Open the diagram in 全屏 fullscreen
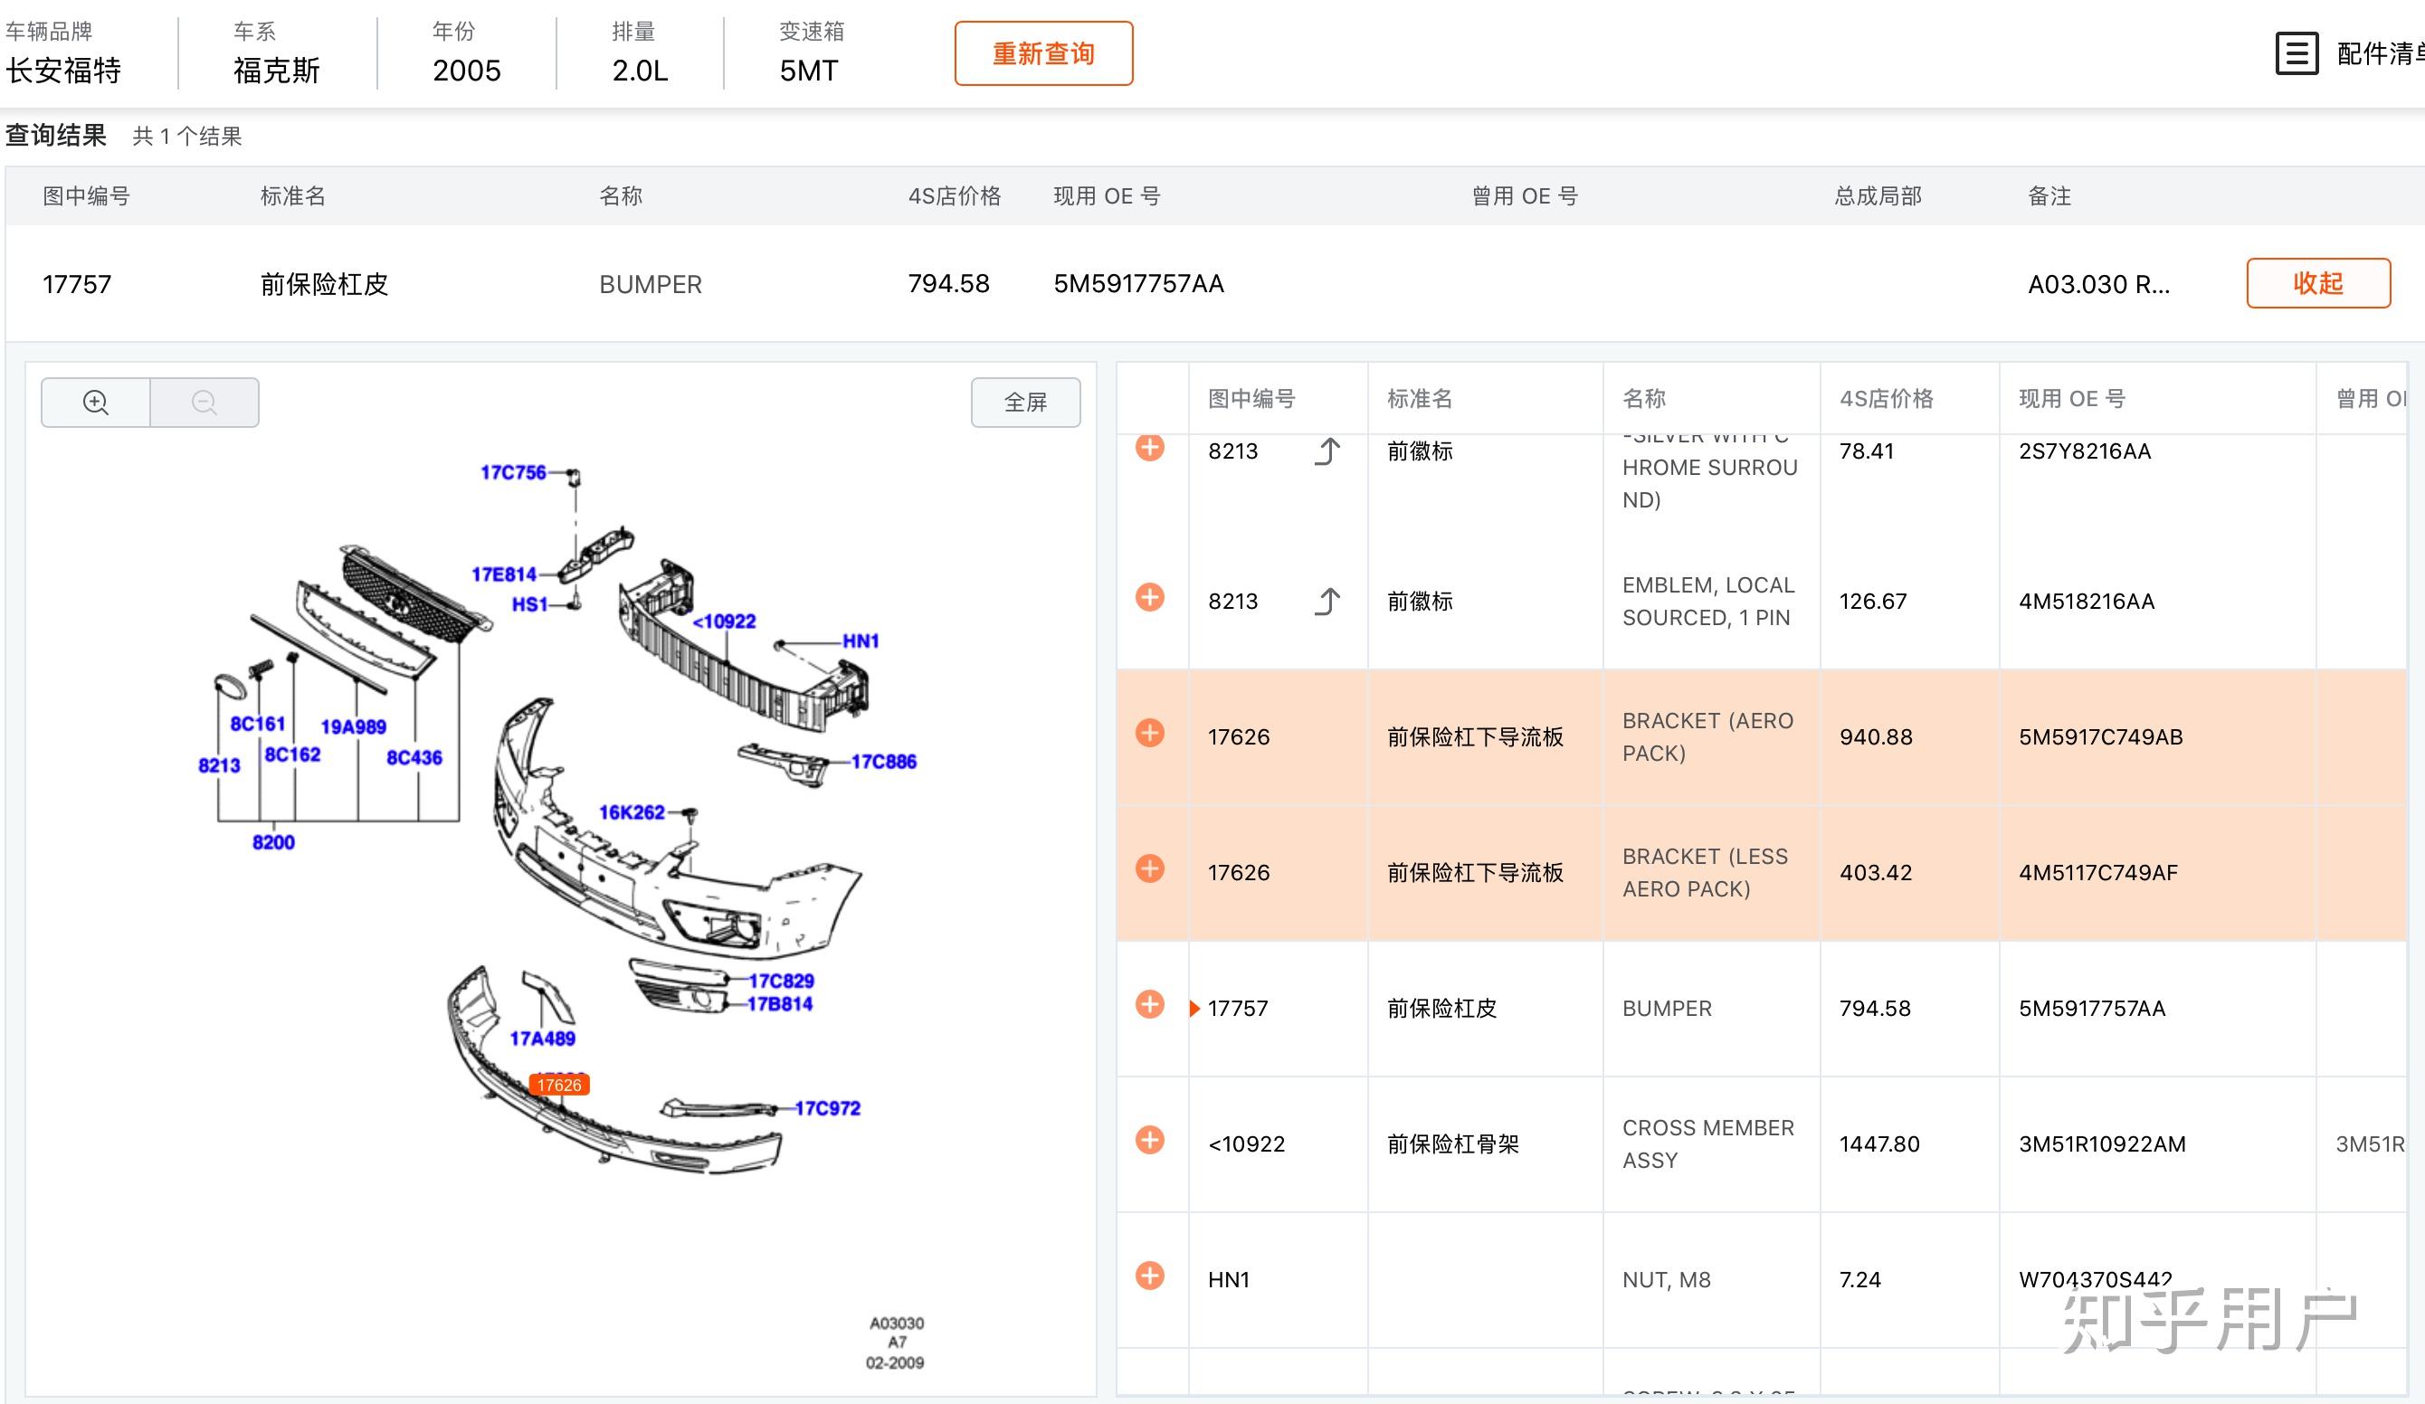The height and width of the screenshot is (1404, 2425). pyautogui.click(x=1025, y=403)
